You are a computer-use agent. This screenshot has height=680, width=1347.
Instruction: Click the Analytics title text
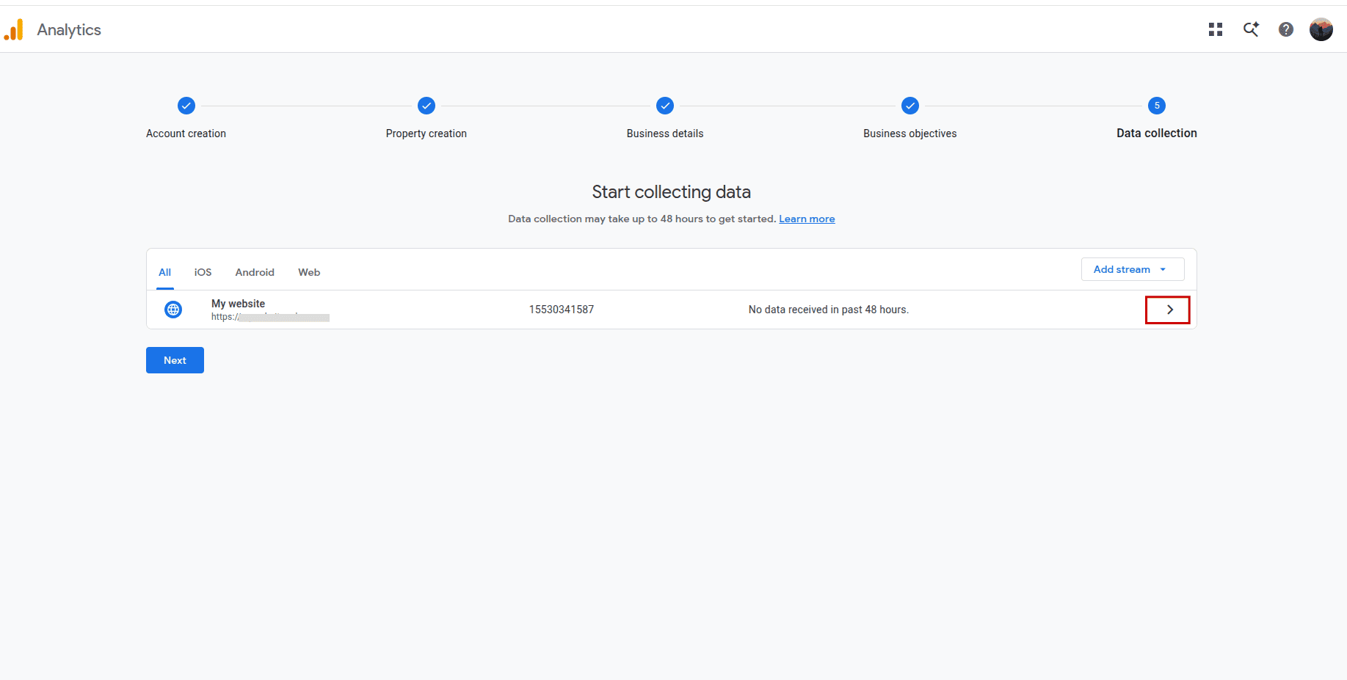coord(69,29)
